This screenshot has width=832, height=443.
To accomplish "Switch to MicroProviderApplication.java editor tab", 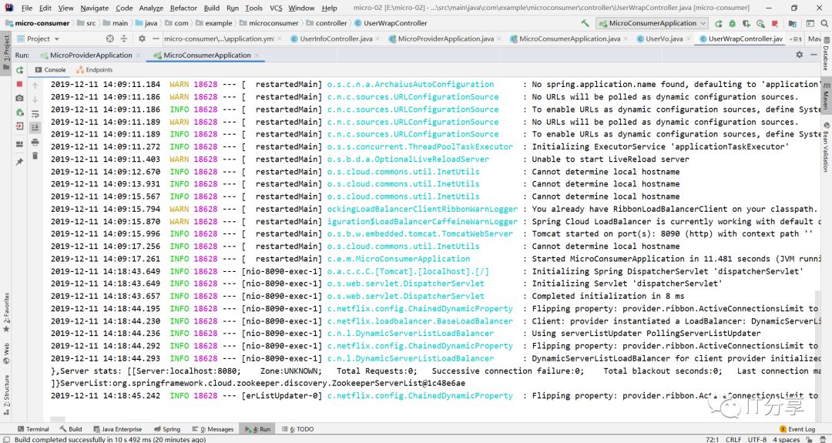I will pos(446,39).
